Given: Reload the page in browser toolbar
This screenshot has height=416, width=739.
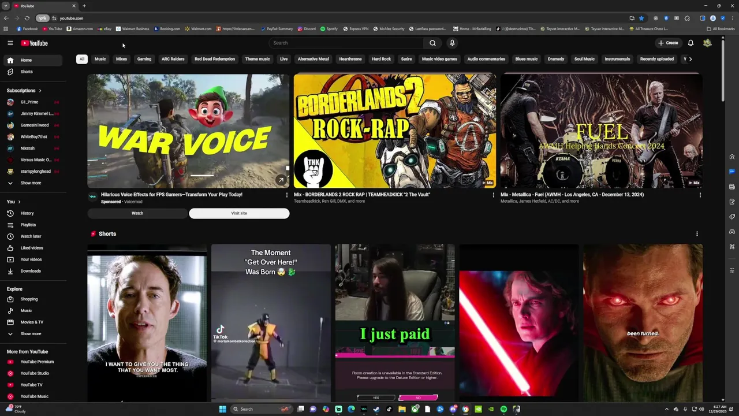Looking at the screenshot, I should tap(27, 18).
